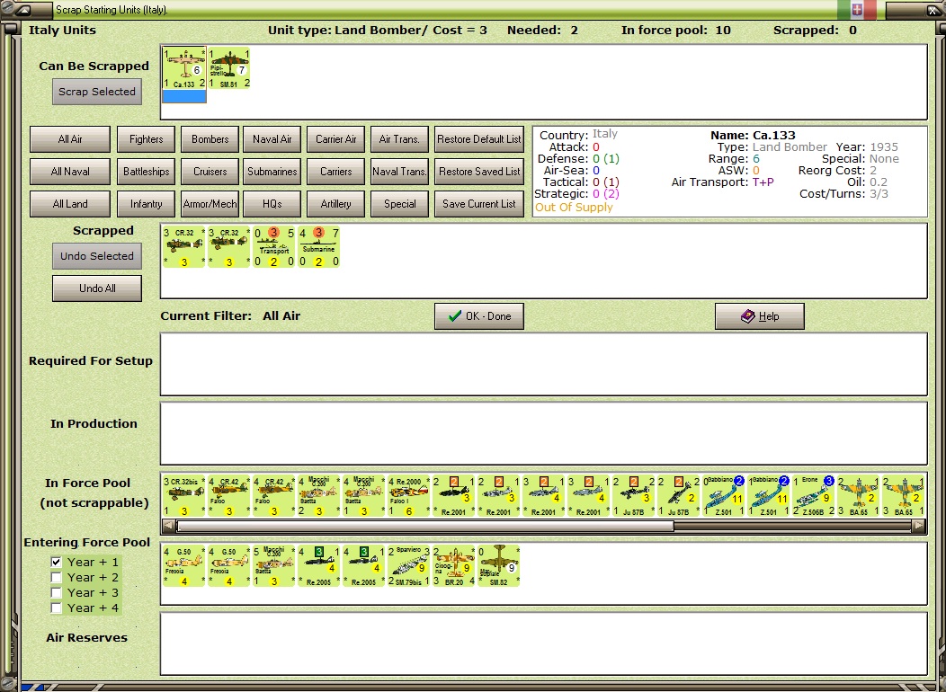Filter list to Fighters
The width and height of the screenshot is (946, 692).
pyautogui.click(x=146, y=139)
